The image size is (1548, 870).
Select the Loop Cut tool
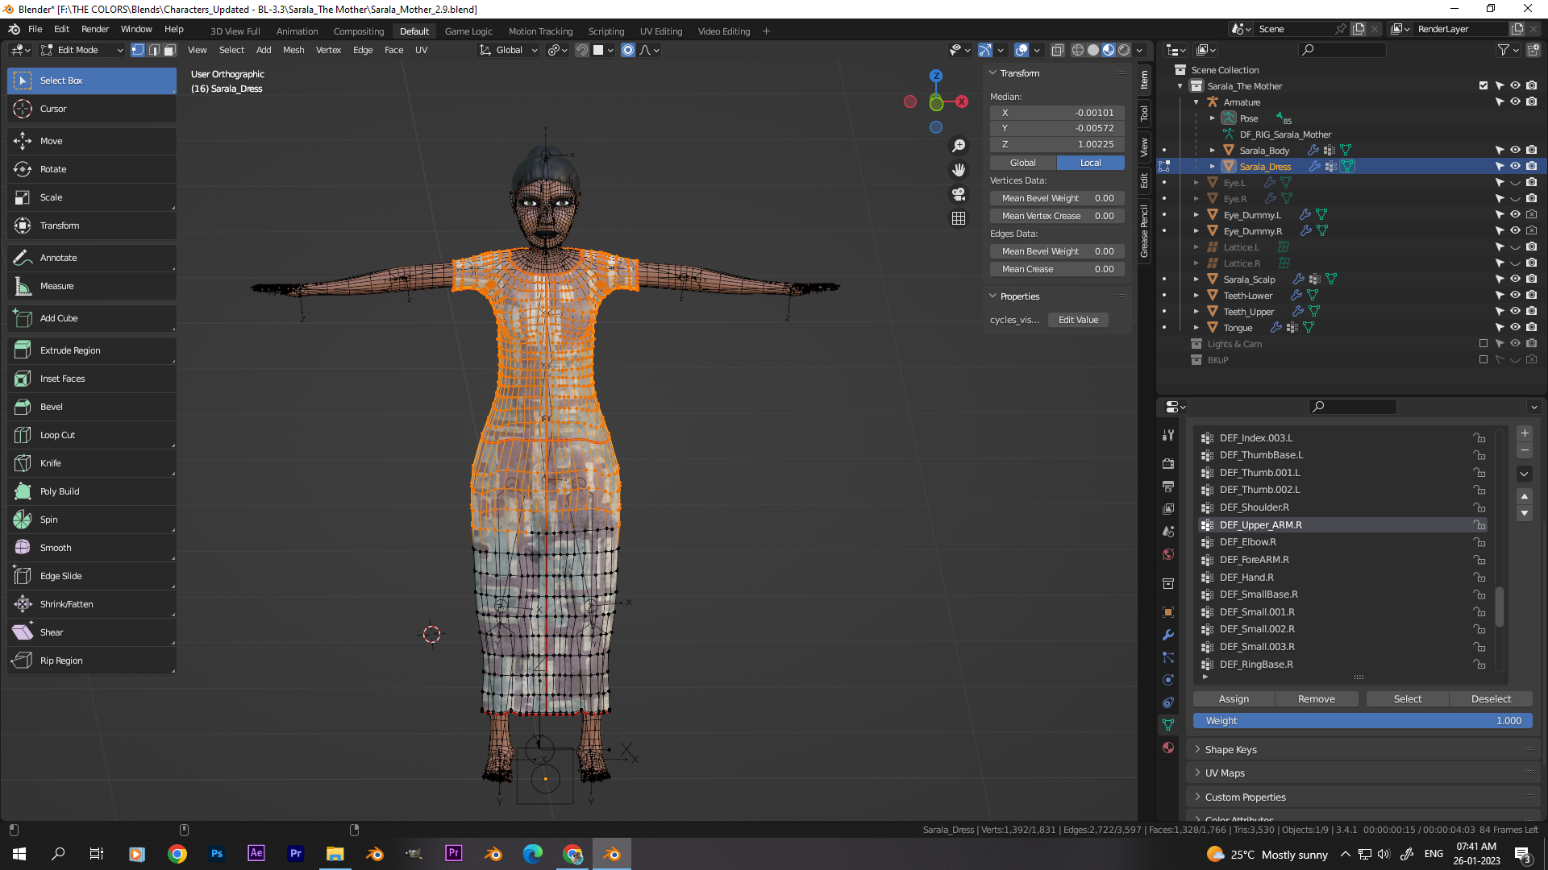coord(92,435)
